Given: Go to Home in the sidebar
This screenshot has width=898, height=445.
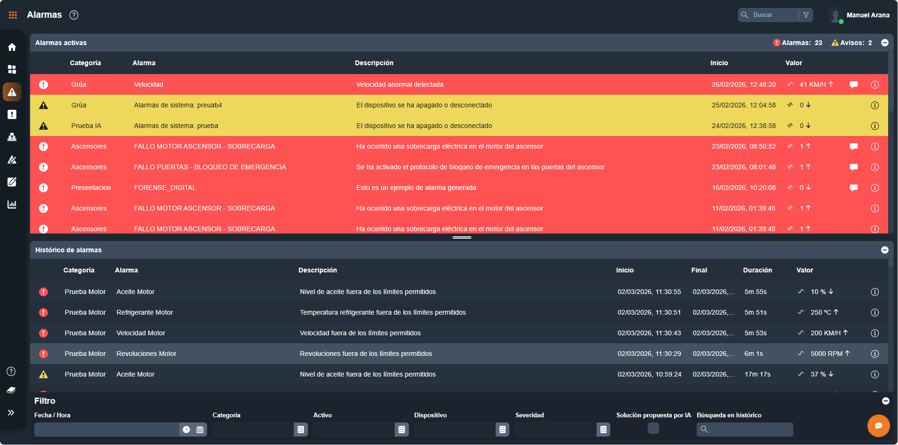Looking at the screenshot, I should 12,47.
